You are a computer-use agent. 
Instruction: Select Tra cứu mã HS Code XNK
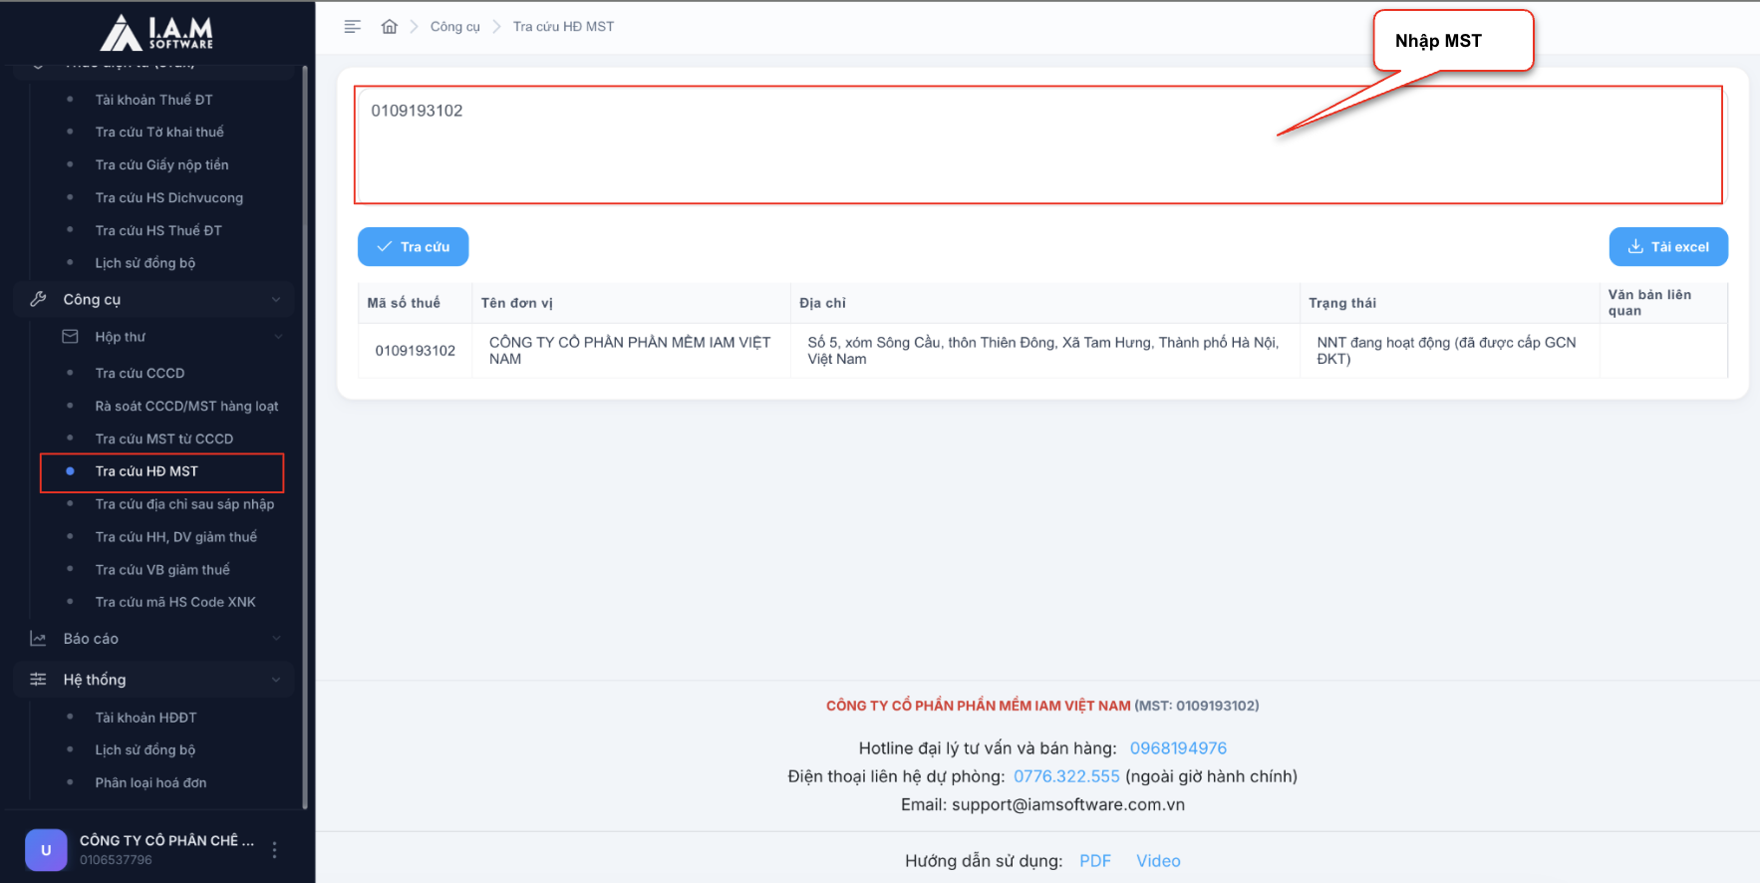(175, 602)
